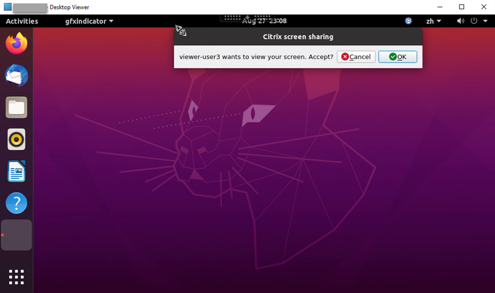Click the Citrix screen sharing title bar
The image size is (495, 293).
coord(298,36)
